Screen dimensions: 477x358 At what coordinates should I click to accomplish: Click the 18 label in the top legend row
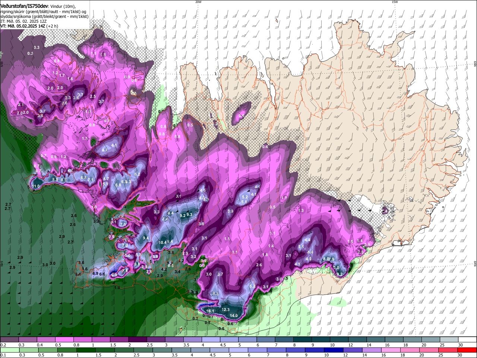(405, 345)
